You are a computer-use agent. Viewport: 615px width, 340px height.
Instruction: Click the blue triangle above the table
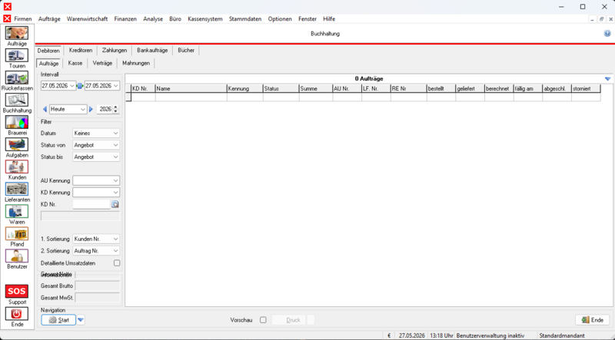click(607, 79)
